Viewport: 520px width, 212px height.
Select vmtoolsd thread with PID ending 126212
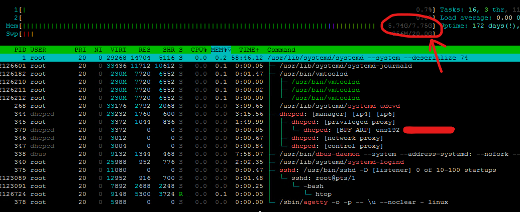260,98
